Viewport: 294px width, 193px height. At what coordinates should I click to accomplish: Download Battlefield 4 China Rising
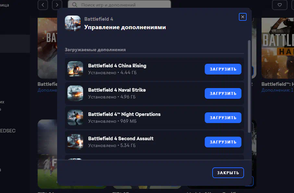click(223, 69)
